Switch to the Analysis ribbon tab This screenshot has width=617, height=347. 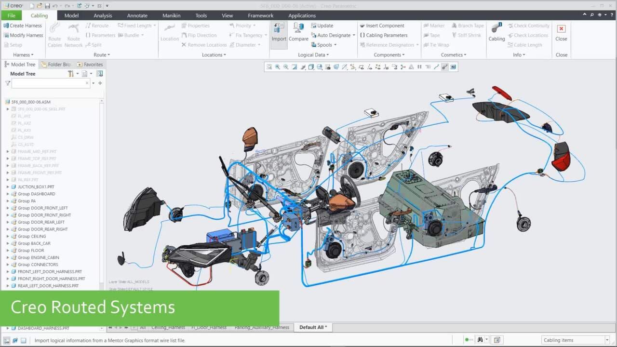point(103,15)
